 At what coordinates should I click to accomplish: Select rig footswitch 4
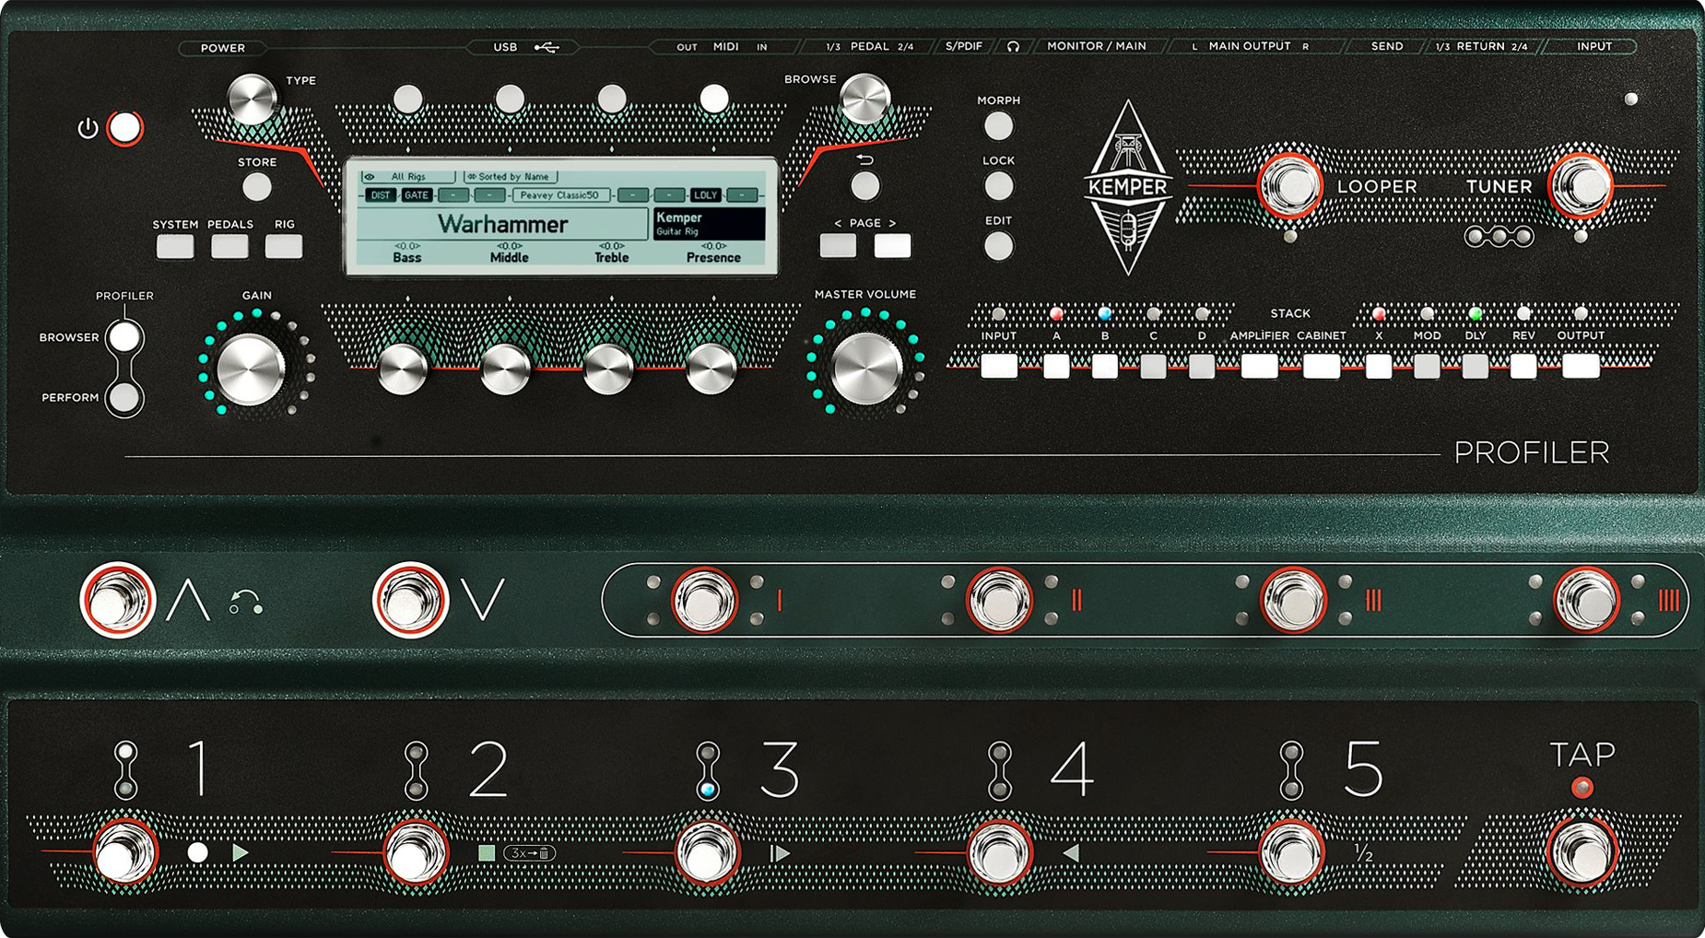999,852
